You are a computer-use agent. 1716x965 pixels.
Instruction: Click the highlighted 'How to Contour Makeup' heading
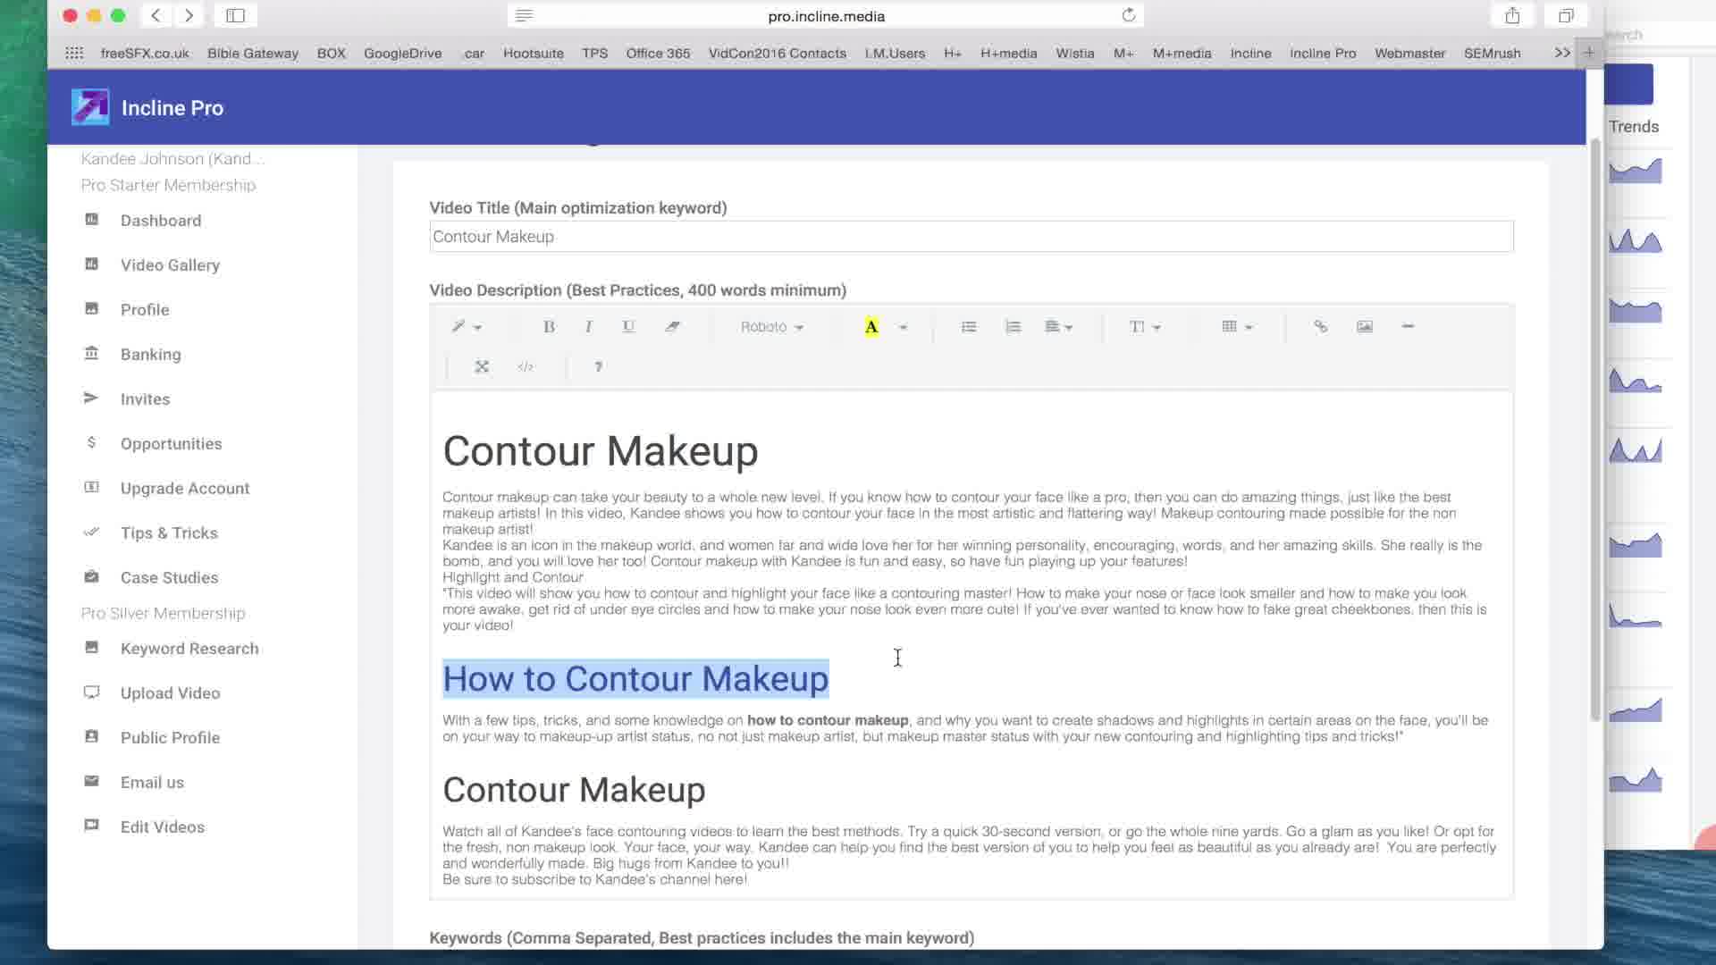click(x=635, y=679)
